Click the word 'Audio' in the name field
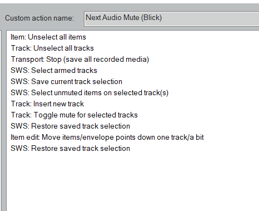 pos(112,18)
